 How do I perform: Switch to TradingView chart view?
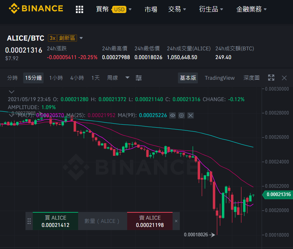[x=220, y=78]
